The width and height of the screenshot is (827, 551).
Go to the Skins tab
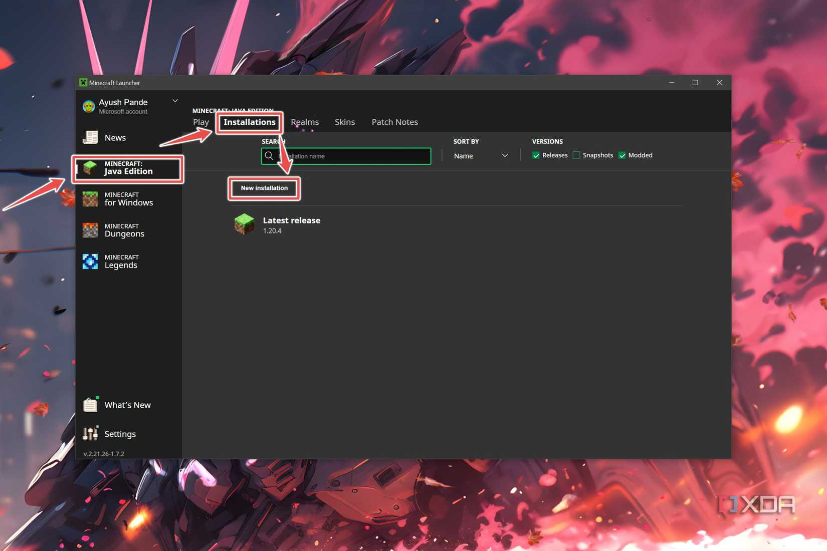344,122
